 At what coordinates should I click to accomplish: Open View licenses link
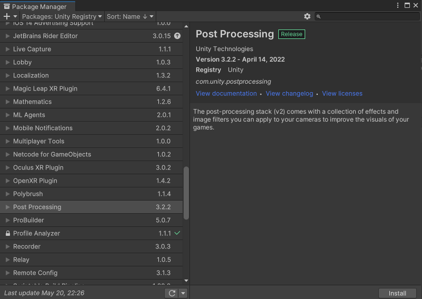pos(342,93)
